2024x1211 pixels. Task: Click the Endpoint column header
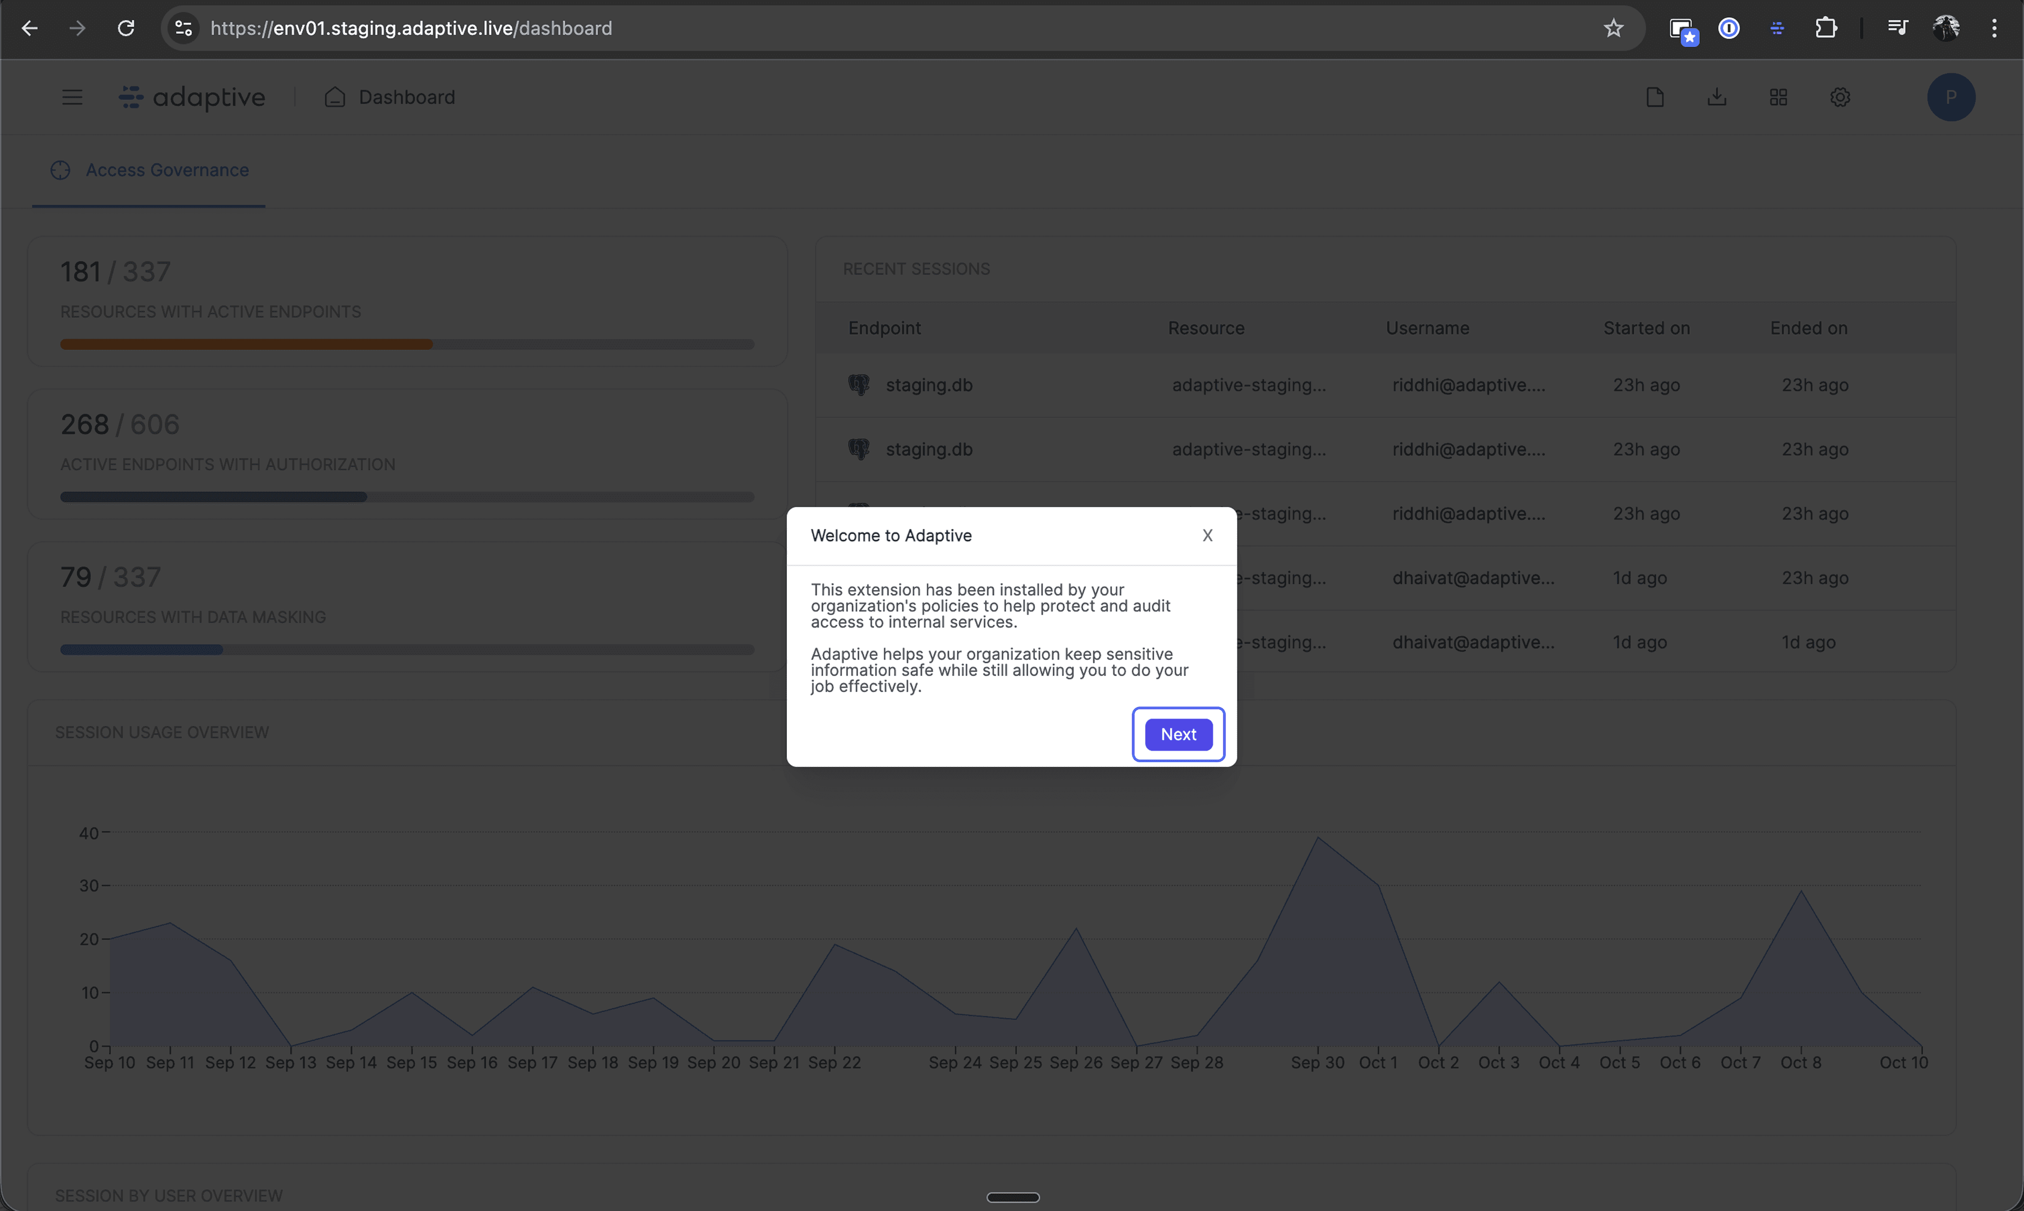click(x=884, y=328)
